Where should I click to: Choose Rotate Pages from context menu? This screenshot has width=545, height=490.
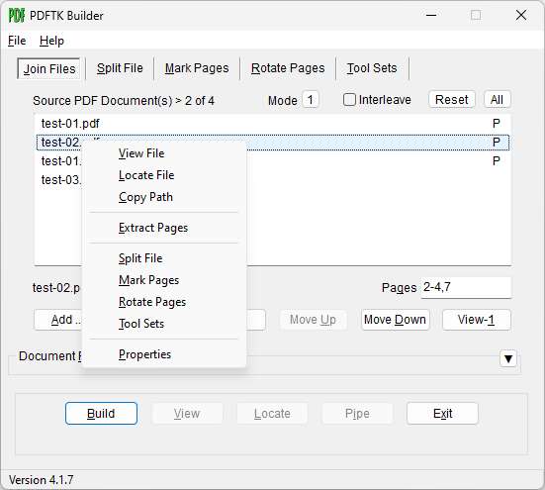coord(152,302)
